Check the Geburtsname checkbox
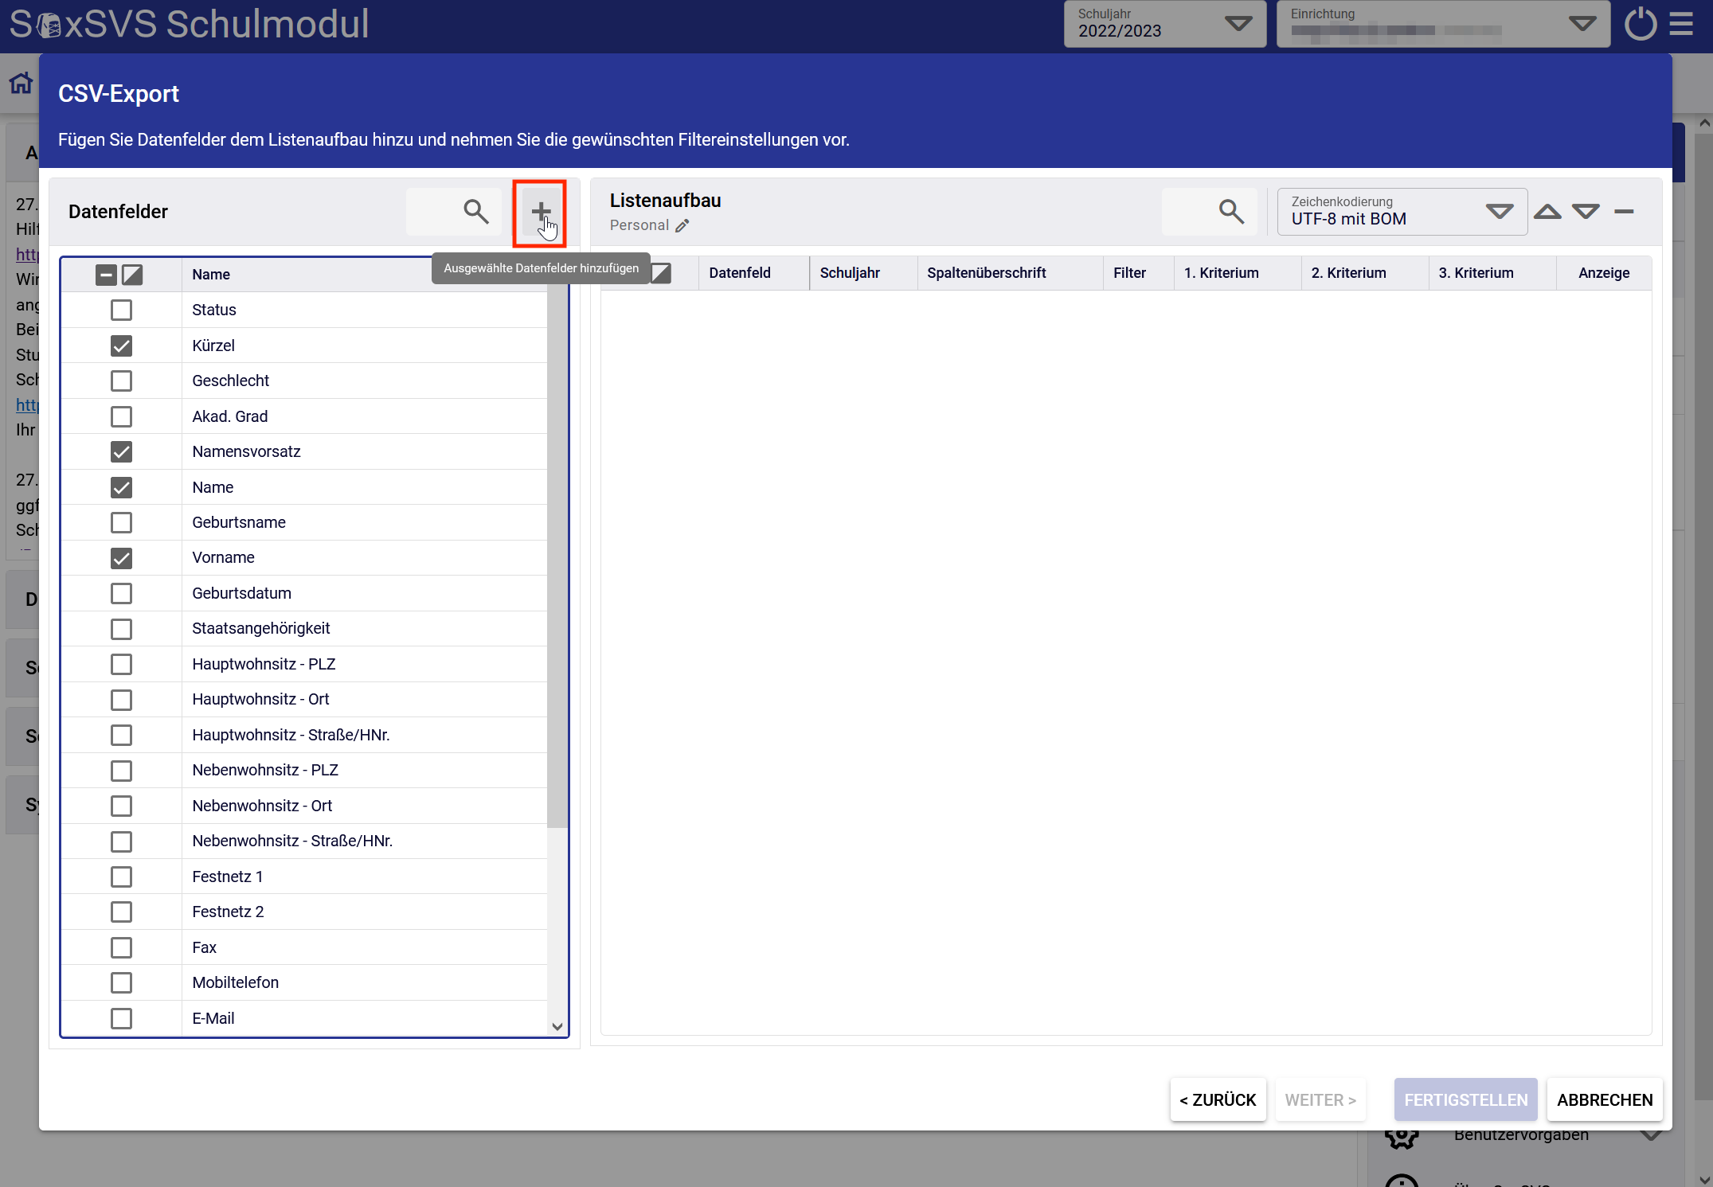Image resolution: width=1713 pixels, height=1187 pixels. 121,522
